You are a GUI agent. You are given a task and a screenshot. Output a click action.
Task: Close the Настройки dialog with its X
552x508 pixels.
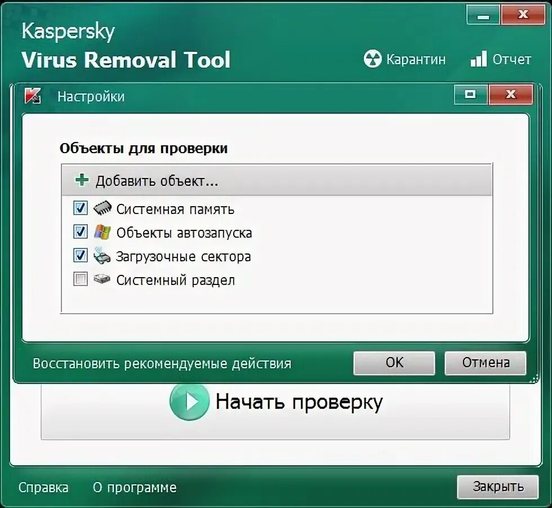[510, 94]
